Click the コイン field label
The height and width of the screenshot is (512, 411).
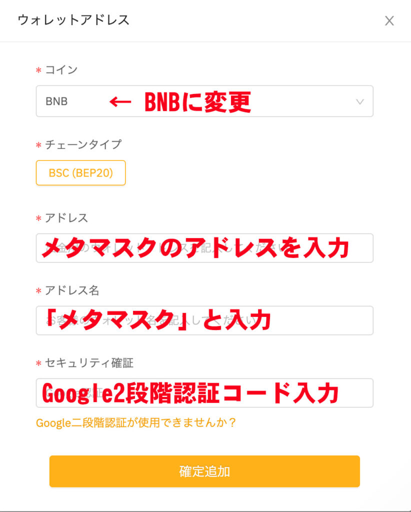pyautogui.click(x=61, y=69)
